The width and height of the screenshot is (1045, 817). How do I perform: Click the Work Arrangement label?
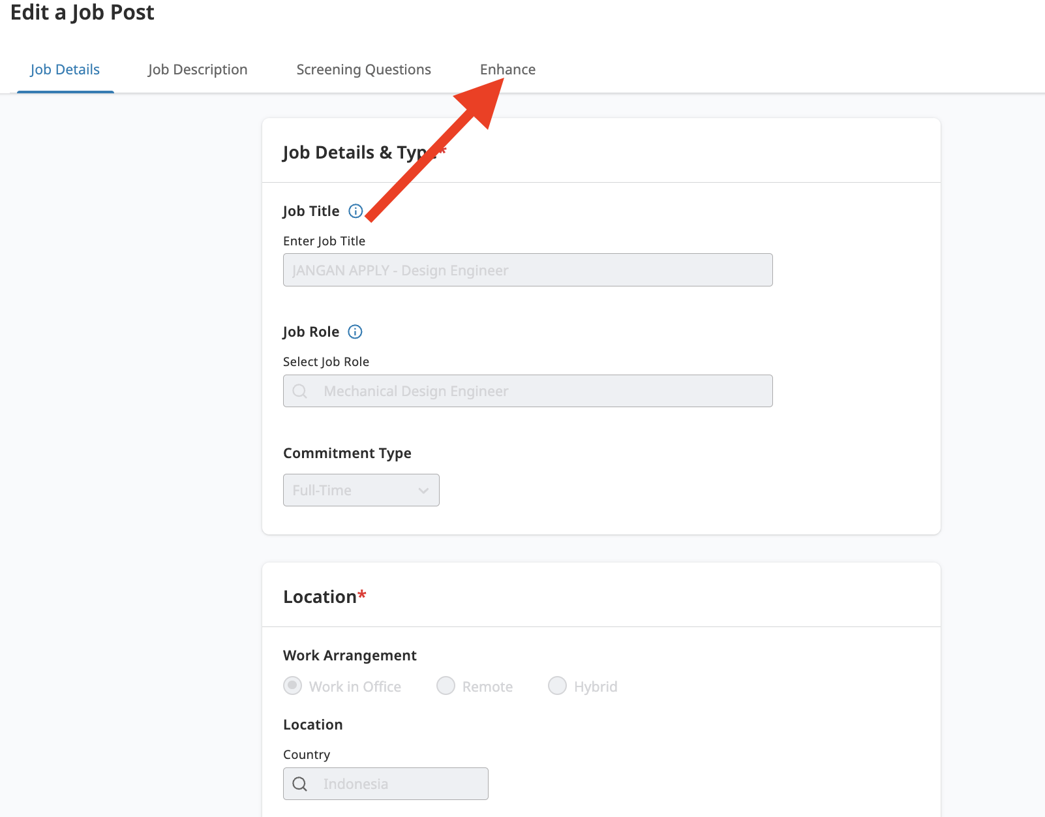(350, 655)
